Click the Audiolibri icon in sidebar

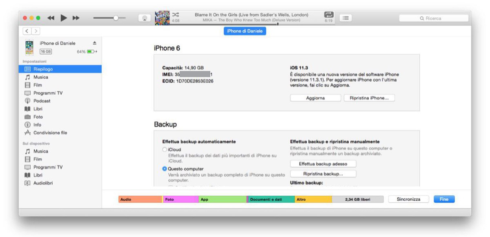coord(28,183)
